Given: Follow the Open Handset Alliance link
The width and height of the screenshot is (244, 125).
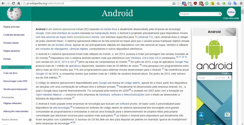Looking at the screenshot, I should (x=49, y=95).
